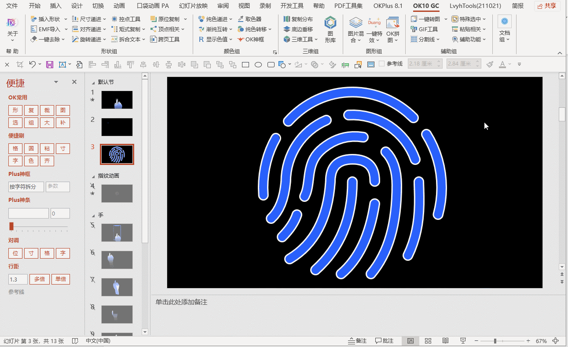The width and height of the screenshot is (568, 347).
Task: Click the zoom in plus button
Action: click(528, 341)
